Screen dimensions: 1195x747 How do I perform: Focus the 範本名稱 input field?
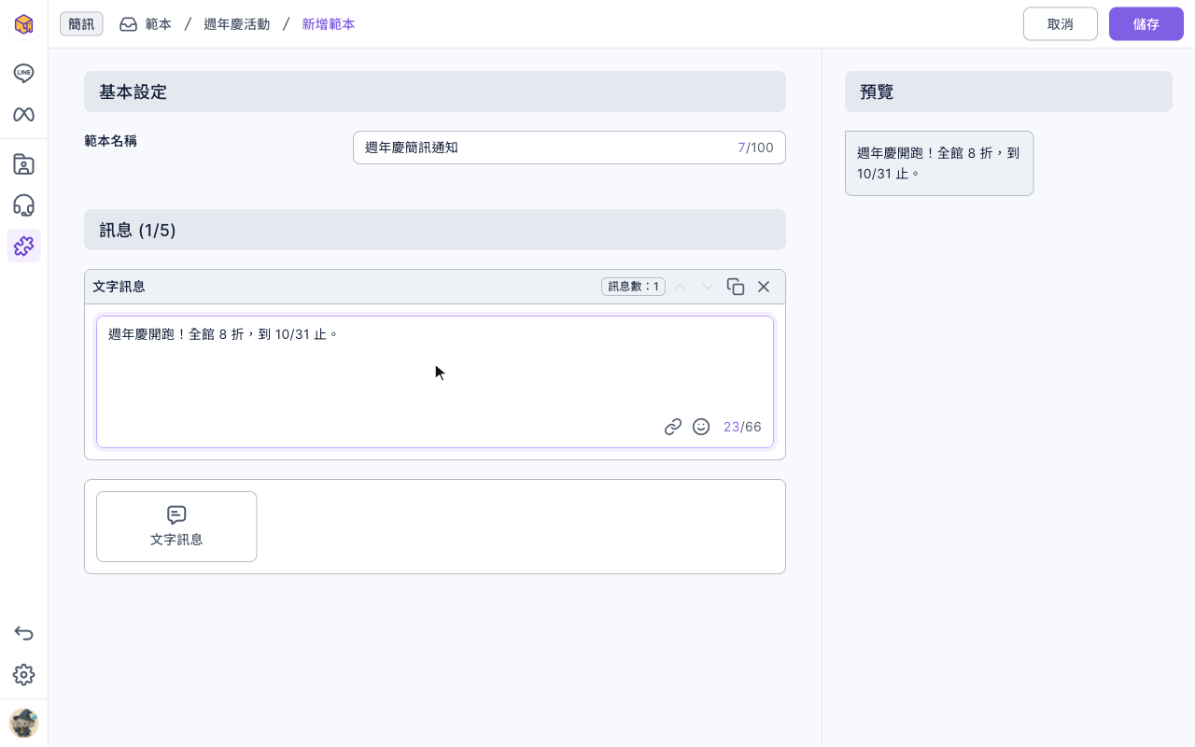click(x=569, y=148)
